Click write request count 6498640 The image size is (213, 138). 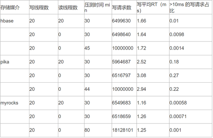point(121,34)
